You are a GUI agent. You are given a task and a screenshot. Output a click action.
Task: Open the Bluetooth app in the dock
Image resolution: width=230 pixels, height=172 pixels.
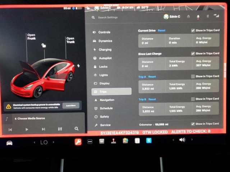pos(149,140)
